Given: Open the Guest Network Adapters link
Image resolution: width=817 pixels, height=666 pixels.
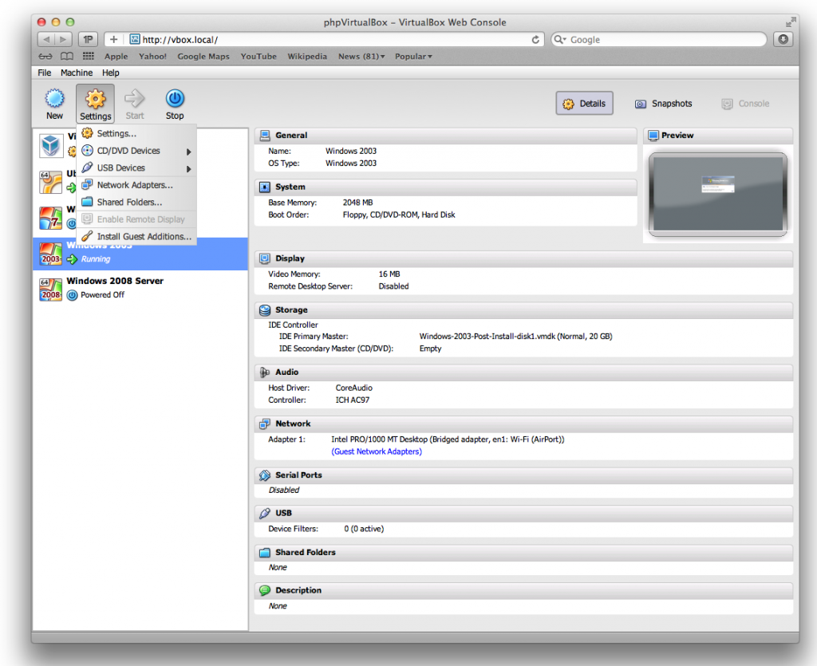Looking at the screenshot, I should [377, 451].
